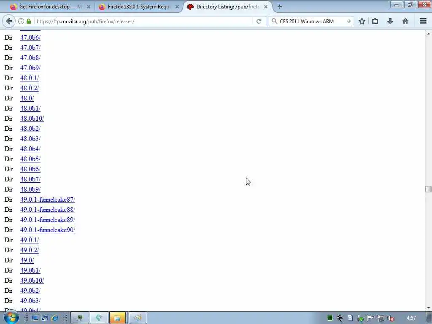The image size is (432, 324).
Task: Open the 48.0b9/ directory
Action: [x=30, y=189]
